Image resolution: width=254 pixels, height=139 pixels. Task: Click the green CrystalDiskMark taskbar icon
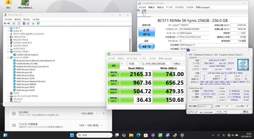click(160, 135)
